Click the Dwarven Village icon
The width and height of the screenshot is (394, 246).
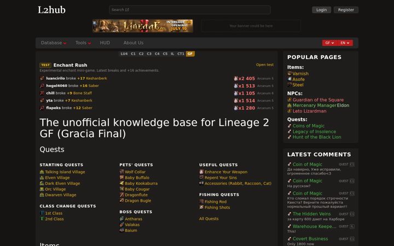(x=42, y=195)
